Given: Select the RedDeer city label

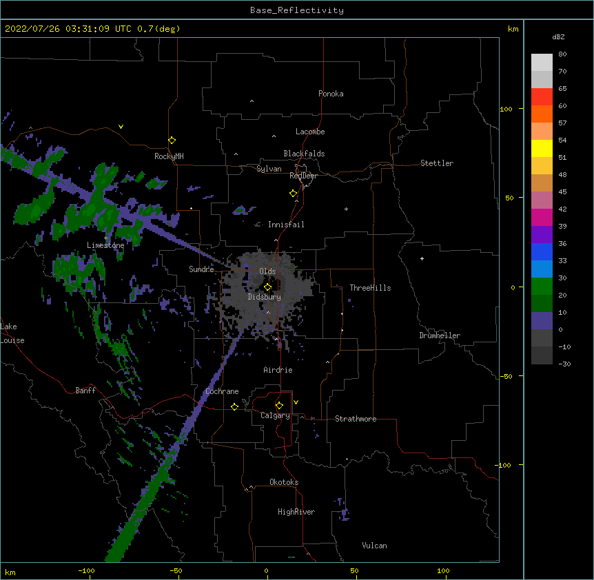Looking at the screenshot, I should (x=303, y=176).
